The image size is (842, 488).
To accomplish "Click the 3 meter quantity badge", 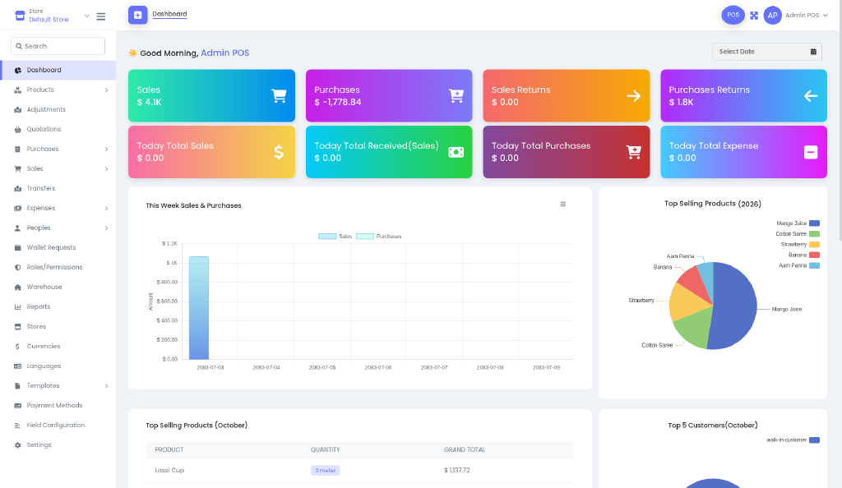I will pos(326,471).
